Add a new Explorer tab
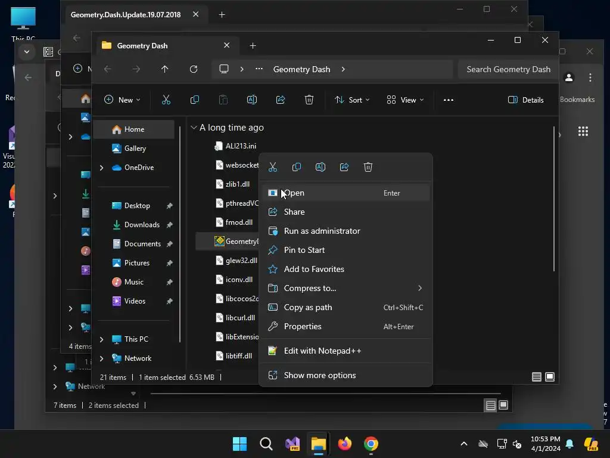 coord(253,45)
